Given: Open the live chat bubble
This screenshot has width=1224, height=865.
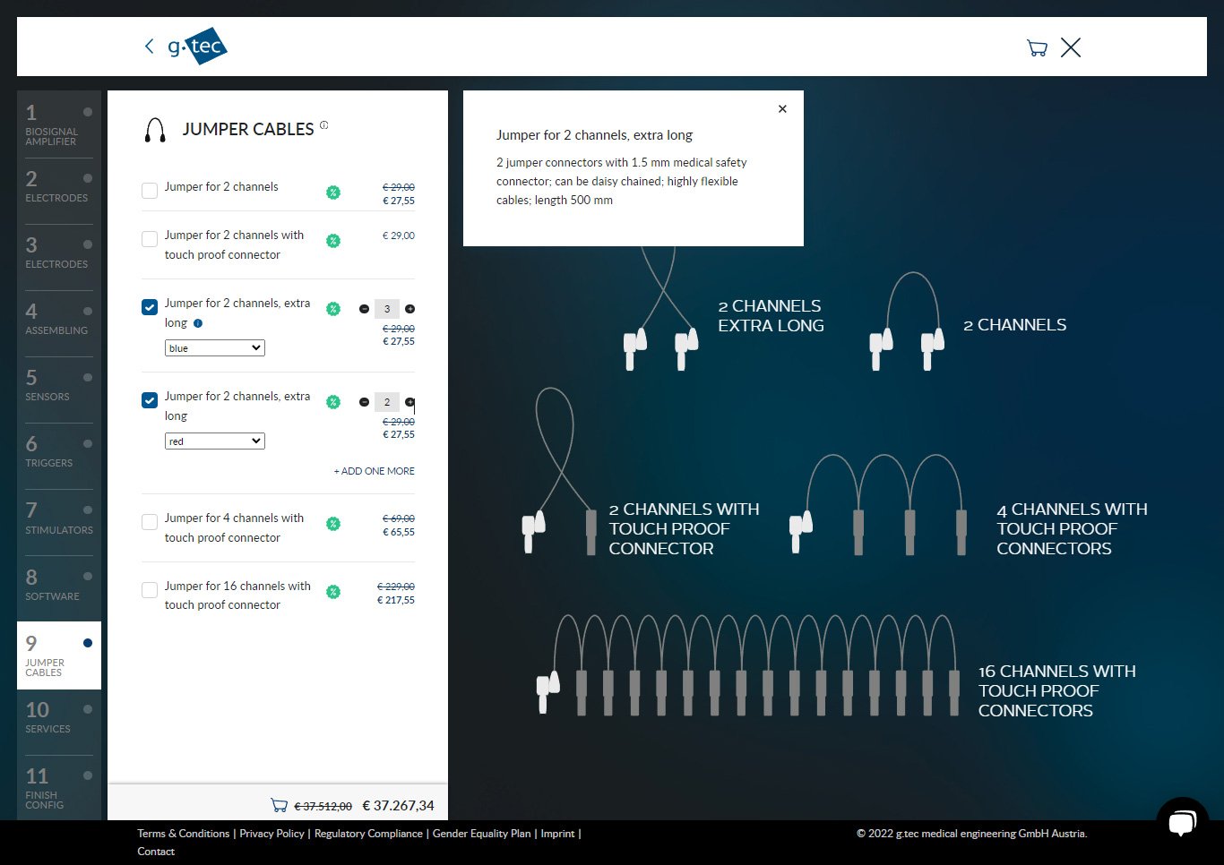Looking at the screenshot, I should pos(1182,822).
